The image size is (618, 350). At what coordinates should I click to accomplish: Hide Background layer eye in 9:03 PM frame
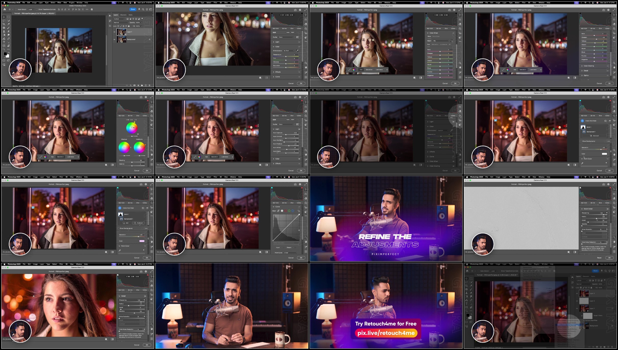(x=114, y=39)
